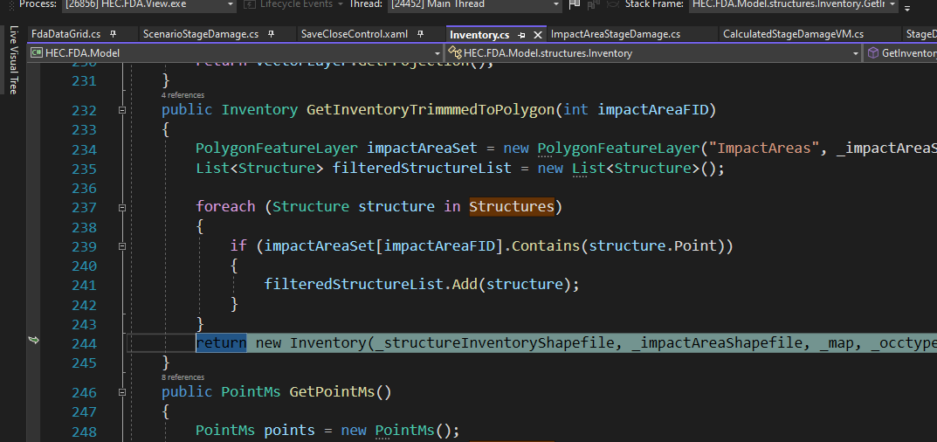Screen dimensions: 937x442
Task: Toggle pin on FdaDataGrid.cs tab
Action: 113,34
